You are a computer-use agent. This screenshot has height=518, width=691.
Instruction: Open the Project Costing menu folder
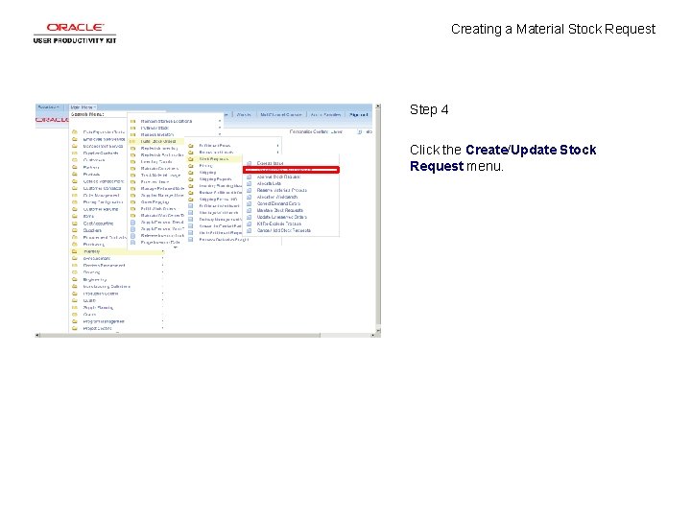[x=97, y=329]
